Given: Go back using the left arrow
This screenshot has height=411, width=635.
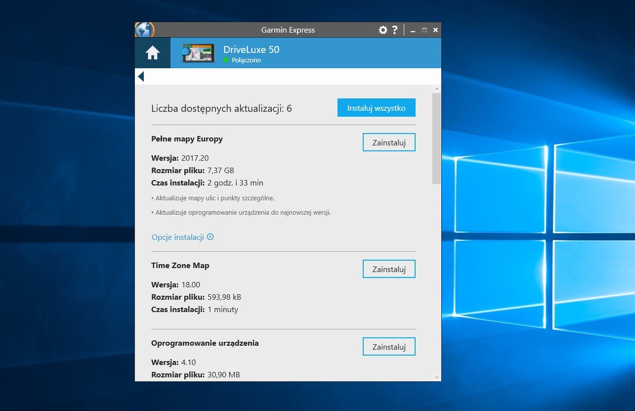Looking at the screenshot, I should coord(141,76).
